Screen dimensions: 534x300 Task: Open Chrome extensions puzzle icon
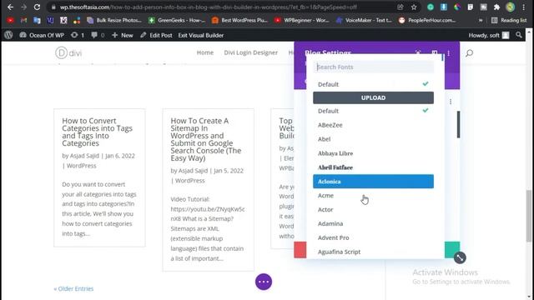(496, 7)
